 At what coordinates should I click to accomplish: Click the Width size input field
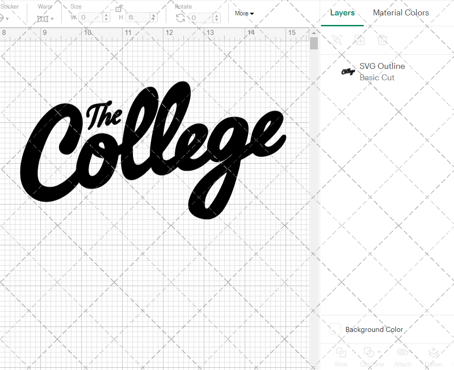tap(91, 17)
